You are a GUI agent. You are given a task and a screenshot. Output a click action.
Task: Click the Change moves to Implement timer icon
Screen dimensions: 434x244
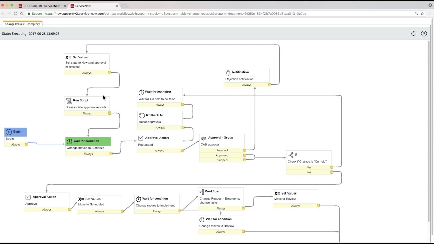(138, 199)
